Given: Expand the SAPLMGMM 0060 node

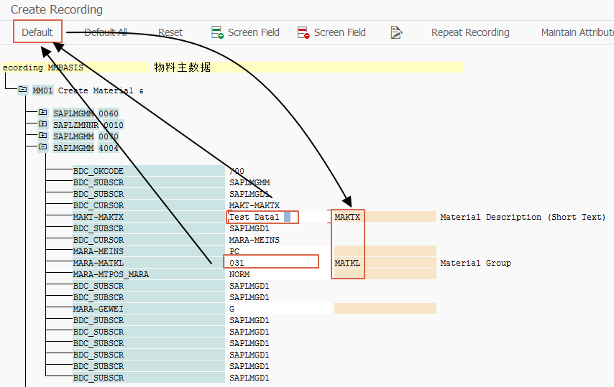Looking at the screenshot, I should pos(42,113).
